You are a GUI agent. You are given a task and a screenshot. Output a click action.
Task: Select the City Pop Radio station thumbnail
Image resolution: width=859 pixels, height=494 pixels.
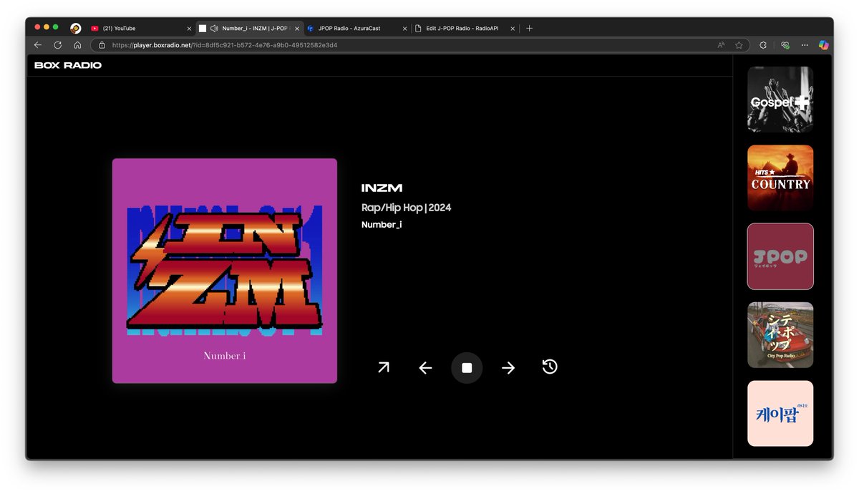tap(780, 335)
